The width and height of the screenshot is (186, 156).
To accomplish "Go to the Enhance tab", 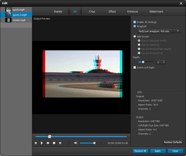I will (x=132, y=11).
